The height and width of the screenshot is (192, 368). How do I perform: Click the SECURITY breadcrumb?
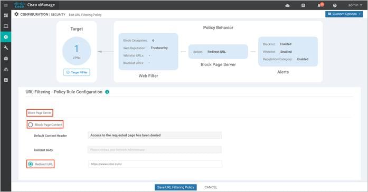[58, 15]
